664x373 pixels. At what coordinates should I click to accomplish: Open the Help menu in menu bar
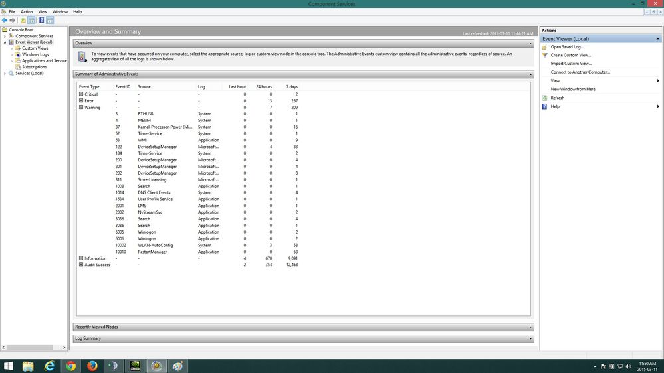click(78, 12)
